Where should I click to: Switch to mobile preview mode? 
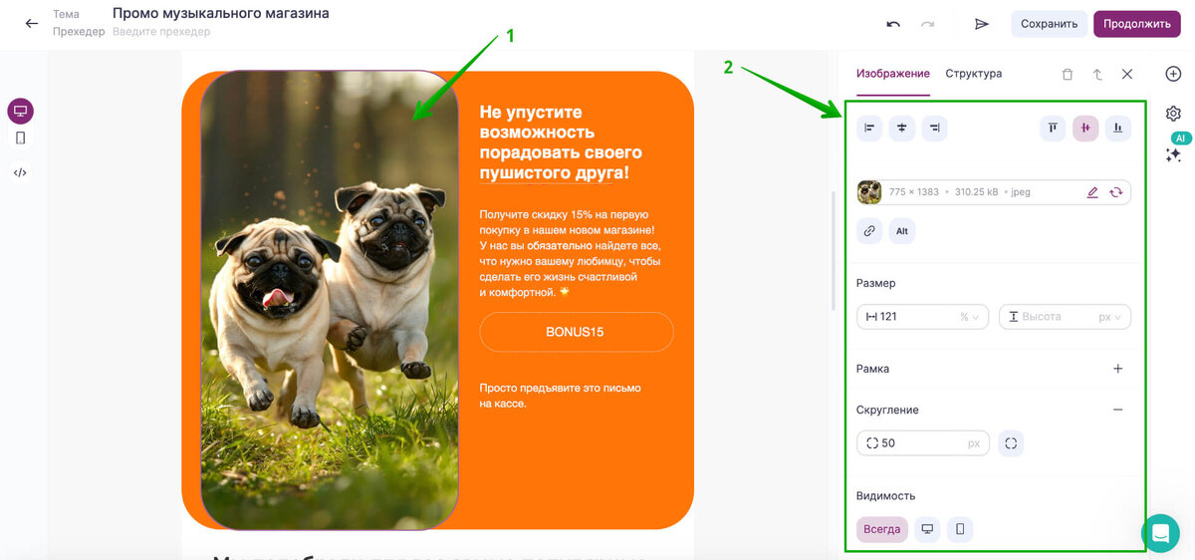tap(20, 139)
